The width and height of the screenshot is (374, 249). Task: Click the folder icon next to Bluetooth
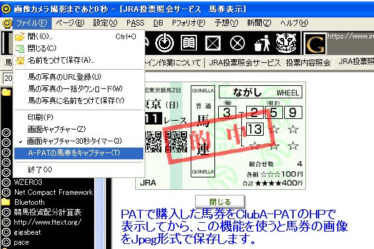6,202
